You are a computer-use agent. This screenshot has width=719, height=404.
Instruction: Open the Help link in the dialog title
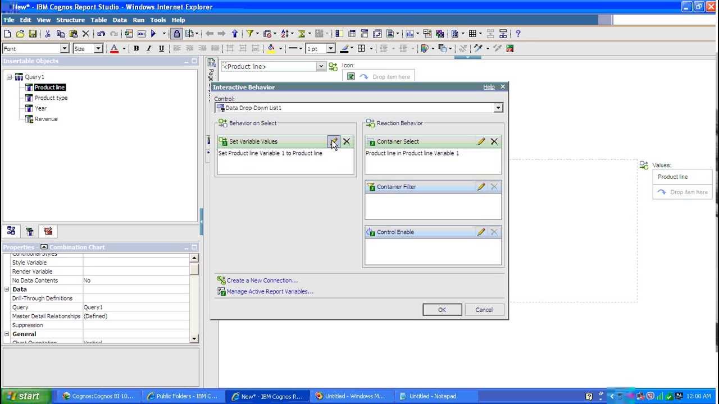[489, 87]
